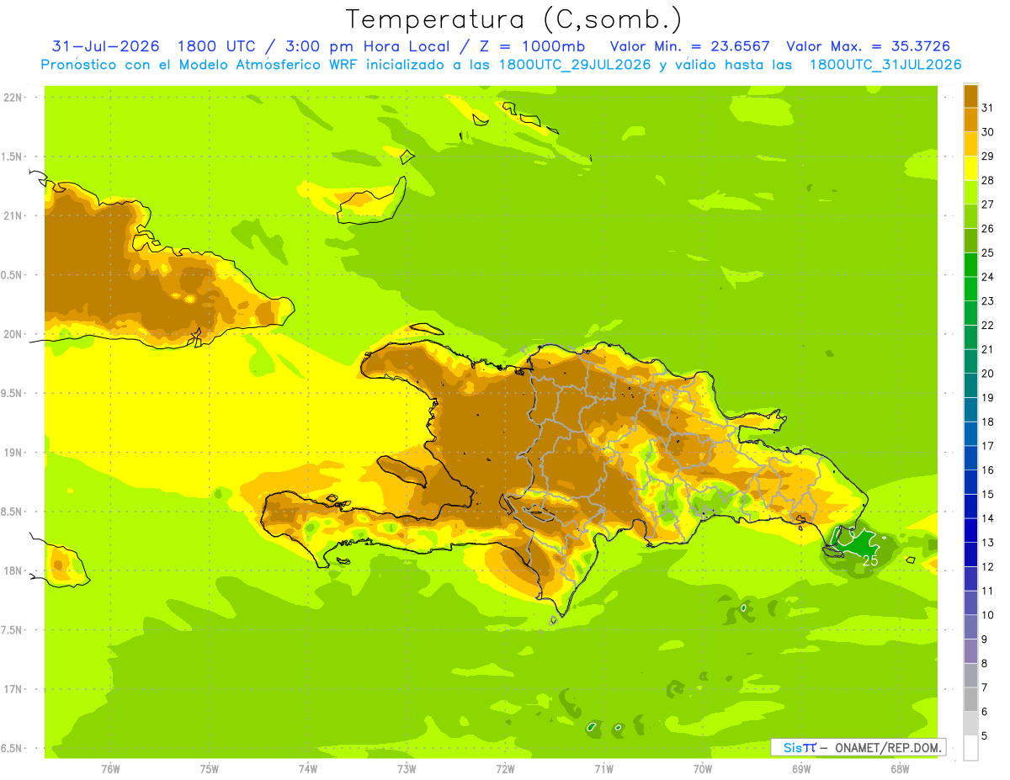This screenshot has width=1010, height=780.
Task: Click the "18N" latitude axis label
Action: click(x=14, y=570)
